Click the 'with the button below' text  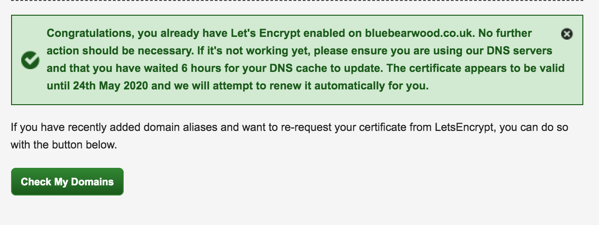coord(64,145)
